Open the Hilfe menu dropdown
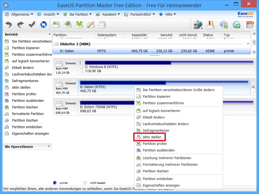The width and height of the screenshot is (259, 194). 167,15
